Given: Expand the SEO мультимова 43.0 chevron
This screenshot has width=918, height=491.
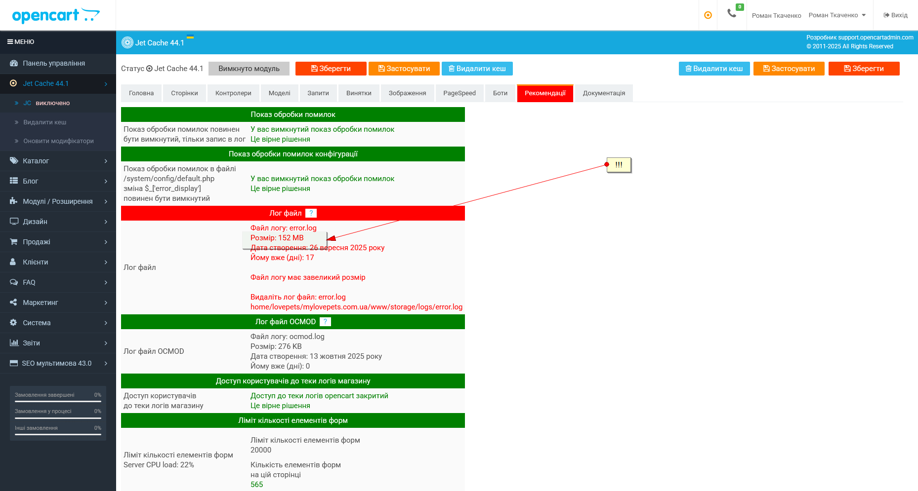Looking at the screenshot, I should coord(106,364).
